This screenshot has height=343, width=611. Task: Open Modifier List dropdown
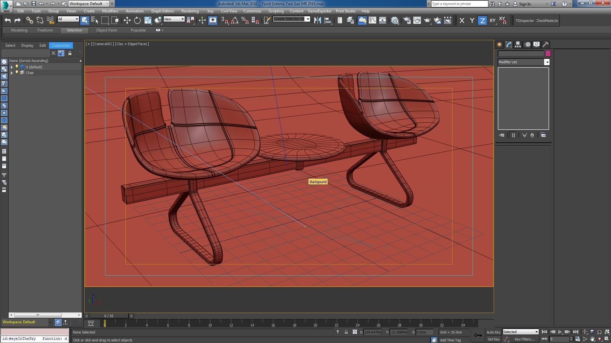point(524,62)
